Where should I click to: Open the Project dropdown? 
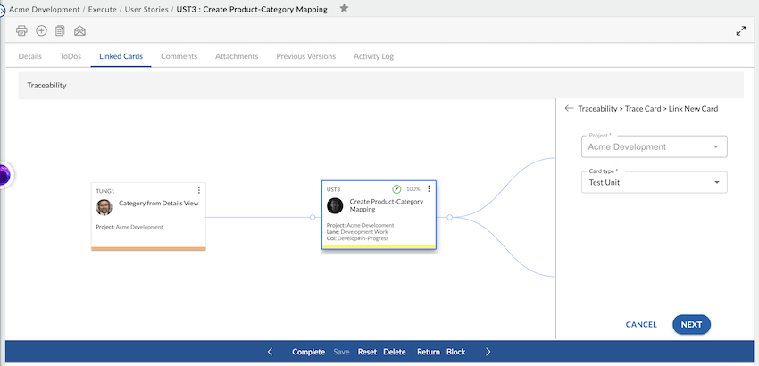click(654, 146)
